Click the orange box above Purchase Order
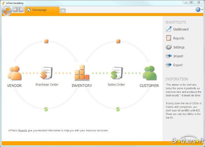Viewport: 205px width, 147px height. pos(46,41)
